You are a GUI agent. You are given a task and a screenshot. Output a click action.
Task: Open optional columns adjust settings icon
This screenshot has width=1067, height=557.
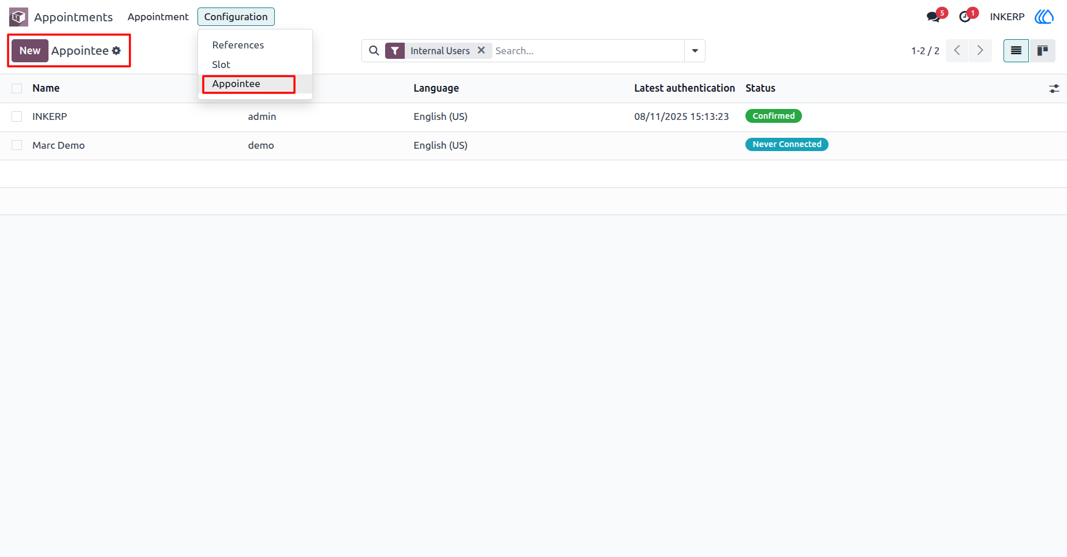tap(1054, 89)
